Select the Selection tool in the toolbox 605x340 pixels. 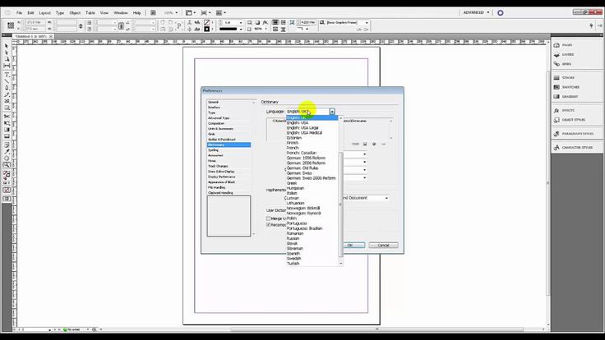pos(7,46)
